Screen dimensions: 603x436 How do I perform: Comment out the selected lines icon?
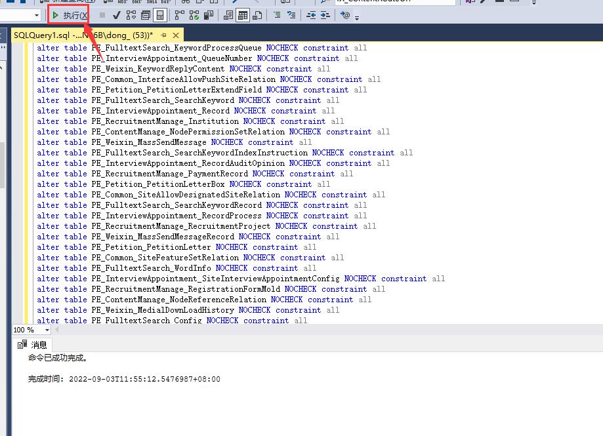coord(276,14)
